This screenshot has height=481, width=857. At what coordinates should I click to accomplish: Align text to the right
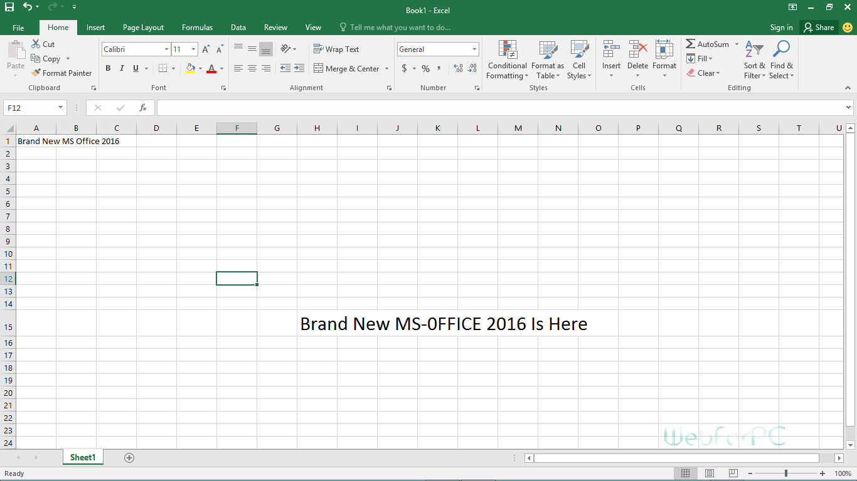(x=266, y=68)
